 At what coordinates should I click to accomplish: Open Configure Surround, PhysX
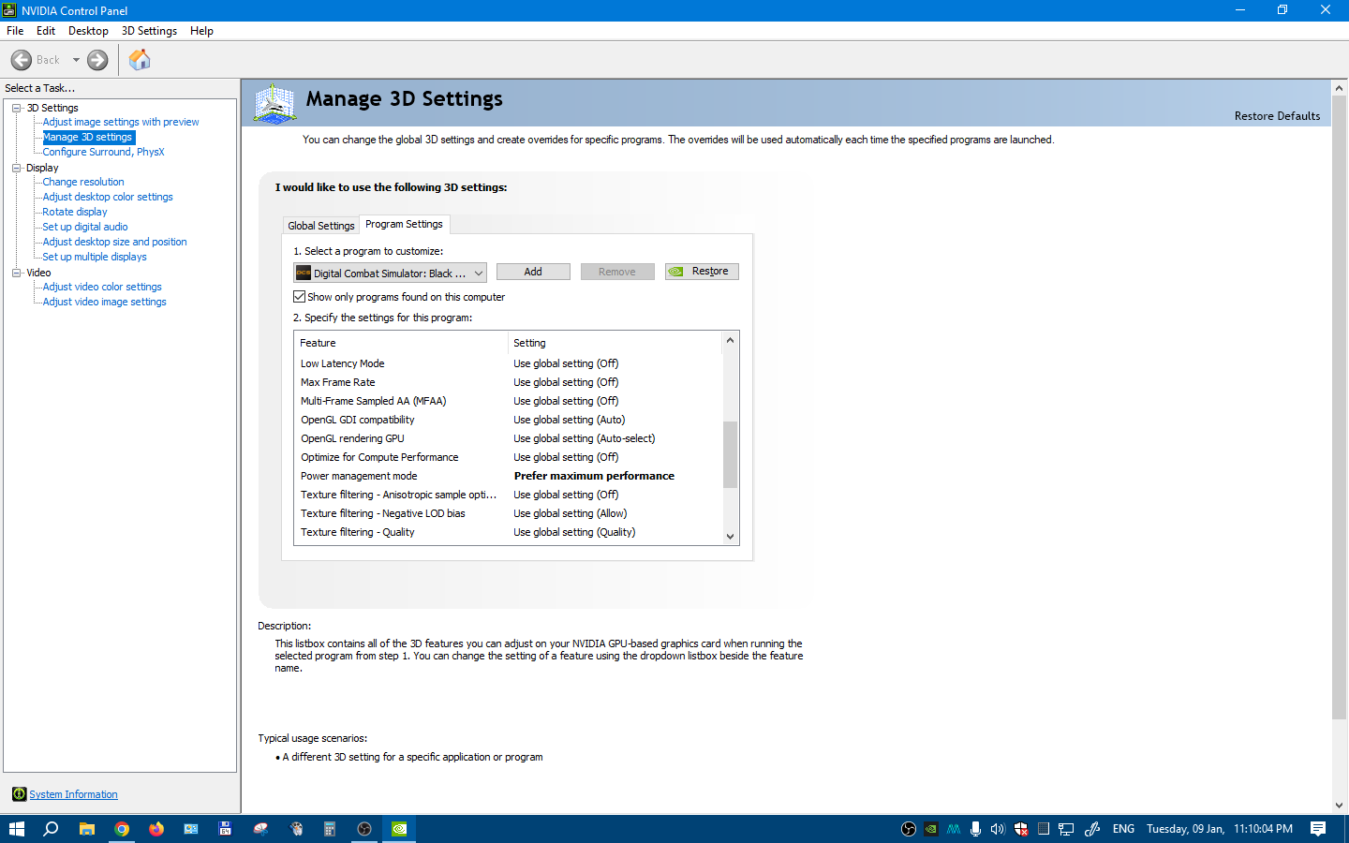[103, 152]
